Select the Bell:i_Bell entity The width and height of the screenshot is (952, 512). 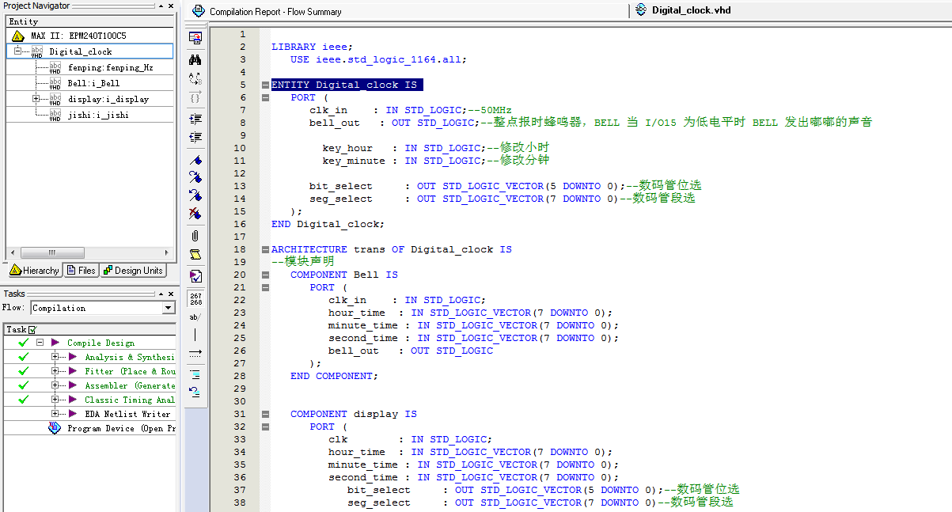(93, 83)
